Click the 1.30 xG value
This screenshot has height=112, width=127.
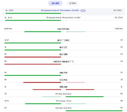(x=9, y=10)
